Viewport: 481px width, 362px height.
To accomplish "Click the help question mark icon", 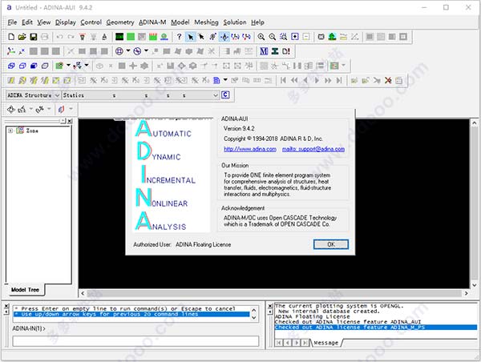I will pos(179,37).
